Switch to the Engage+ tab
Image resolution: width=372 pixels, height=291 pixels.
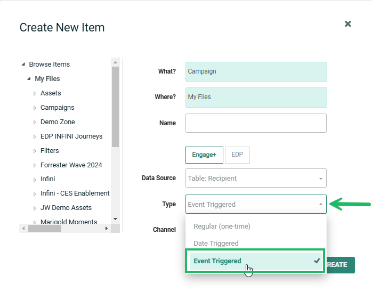(x=204, y=155)
